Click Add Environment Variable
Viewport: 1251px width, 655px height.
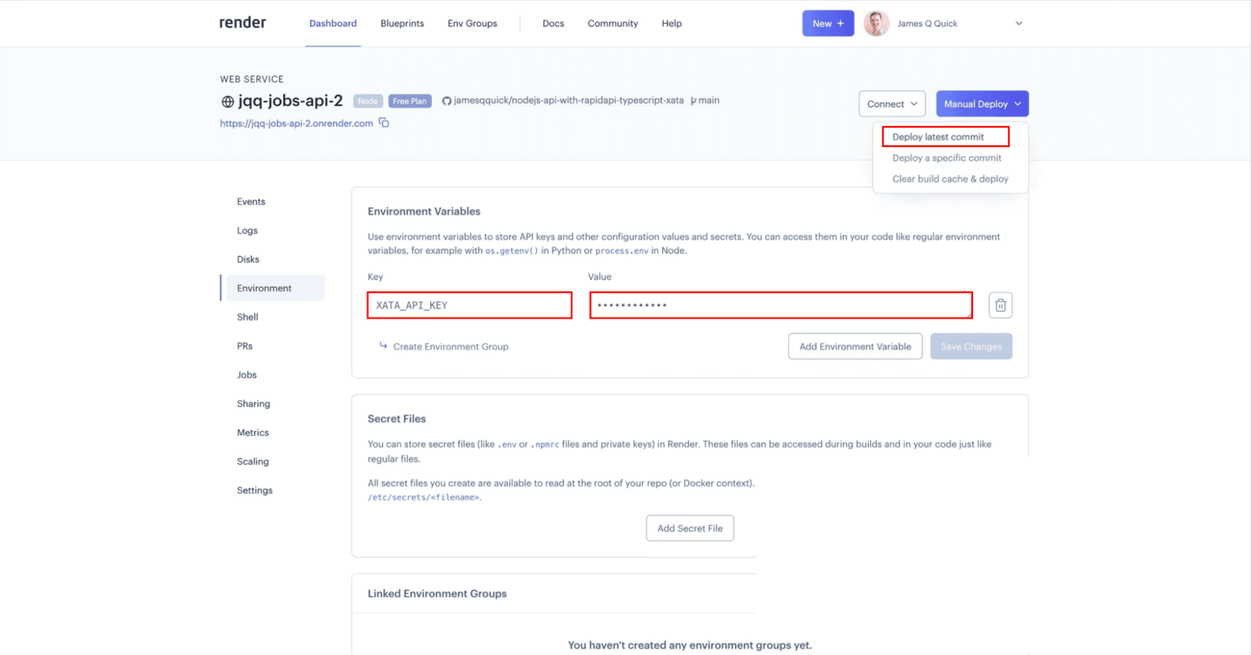point(855,346)
